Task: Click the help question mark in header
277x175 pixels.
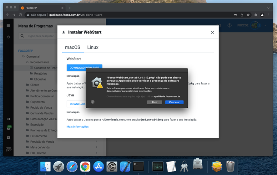Action: (229, 25)
